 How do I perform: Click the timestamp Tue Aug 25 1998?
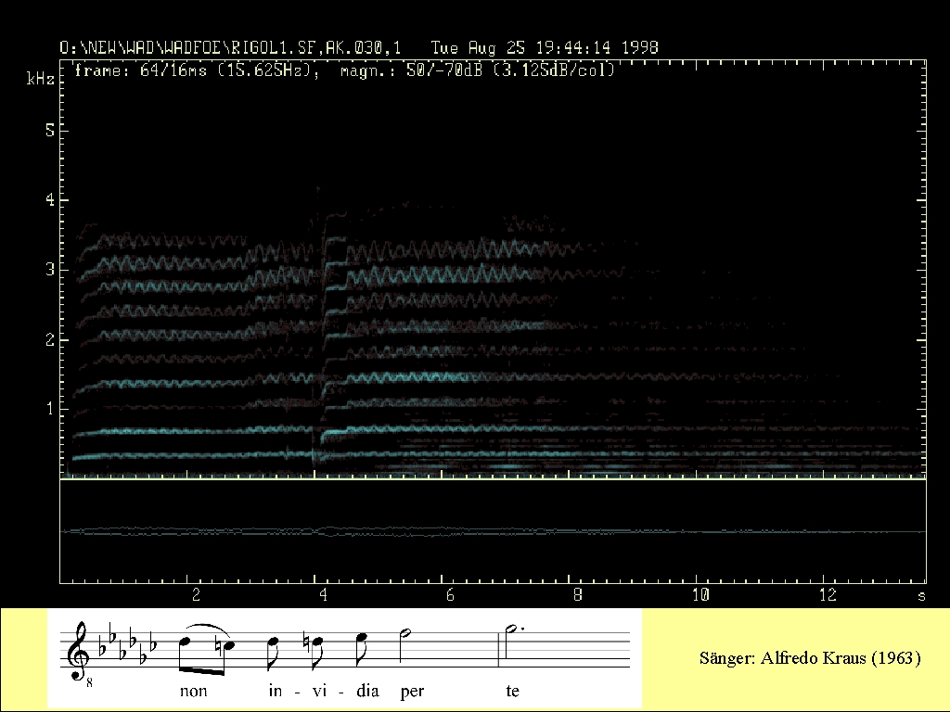(x=546, y=47)
